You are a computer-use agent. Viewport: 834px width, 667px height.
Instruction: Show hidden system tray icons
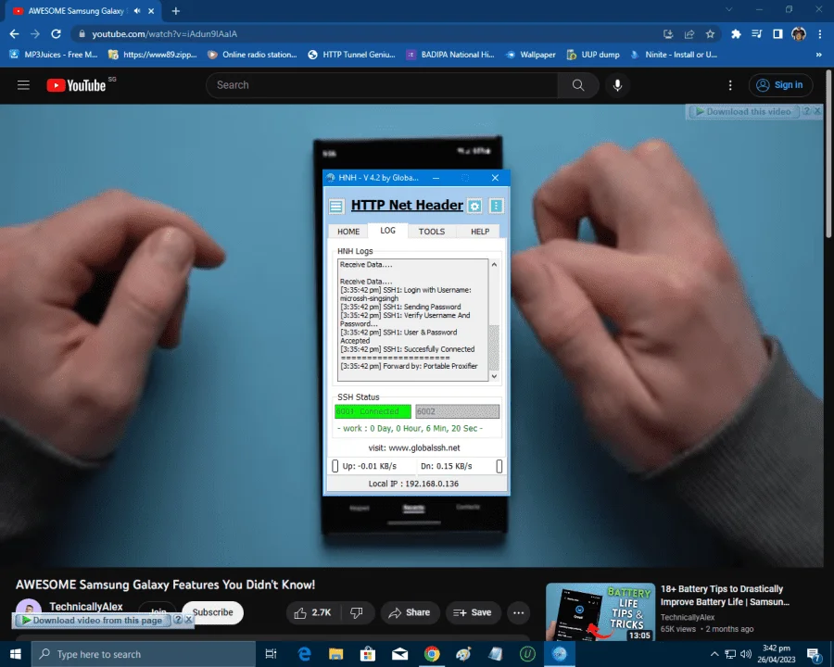(x=714, y=654)
